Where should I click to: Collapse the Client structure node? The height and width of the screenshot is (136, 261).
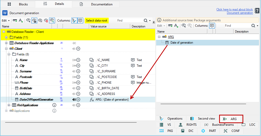click(6, 48)
